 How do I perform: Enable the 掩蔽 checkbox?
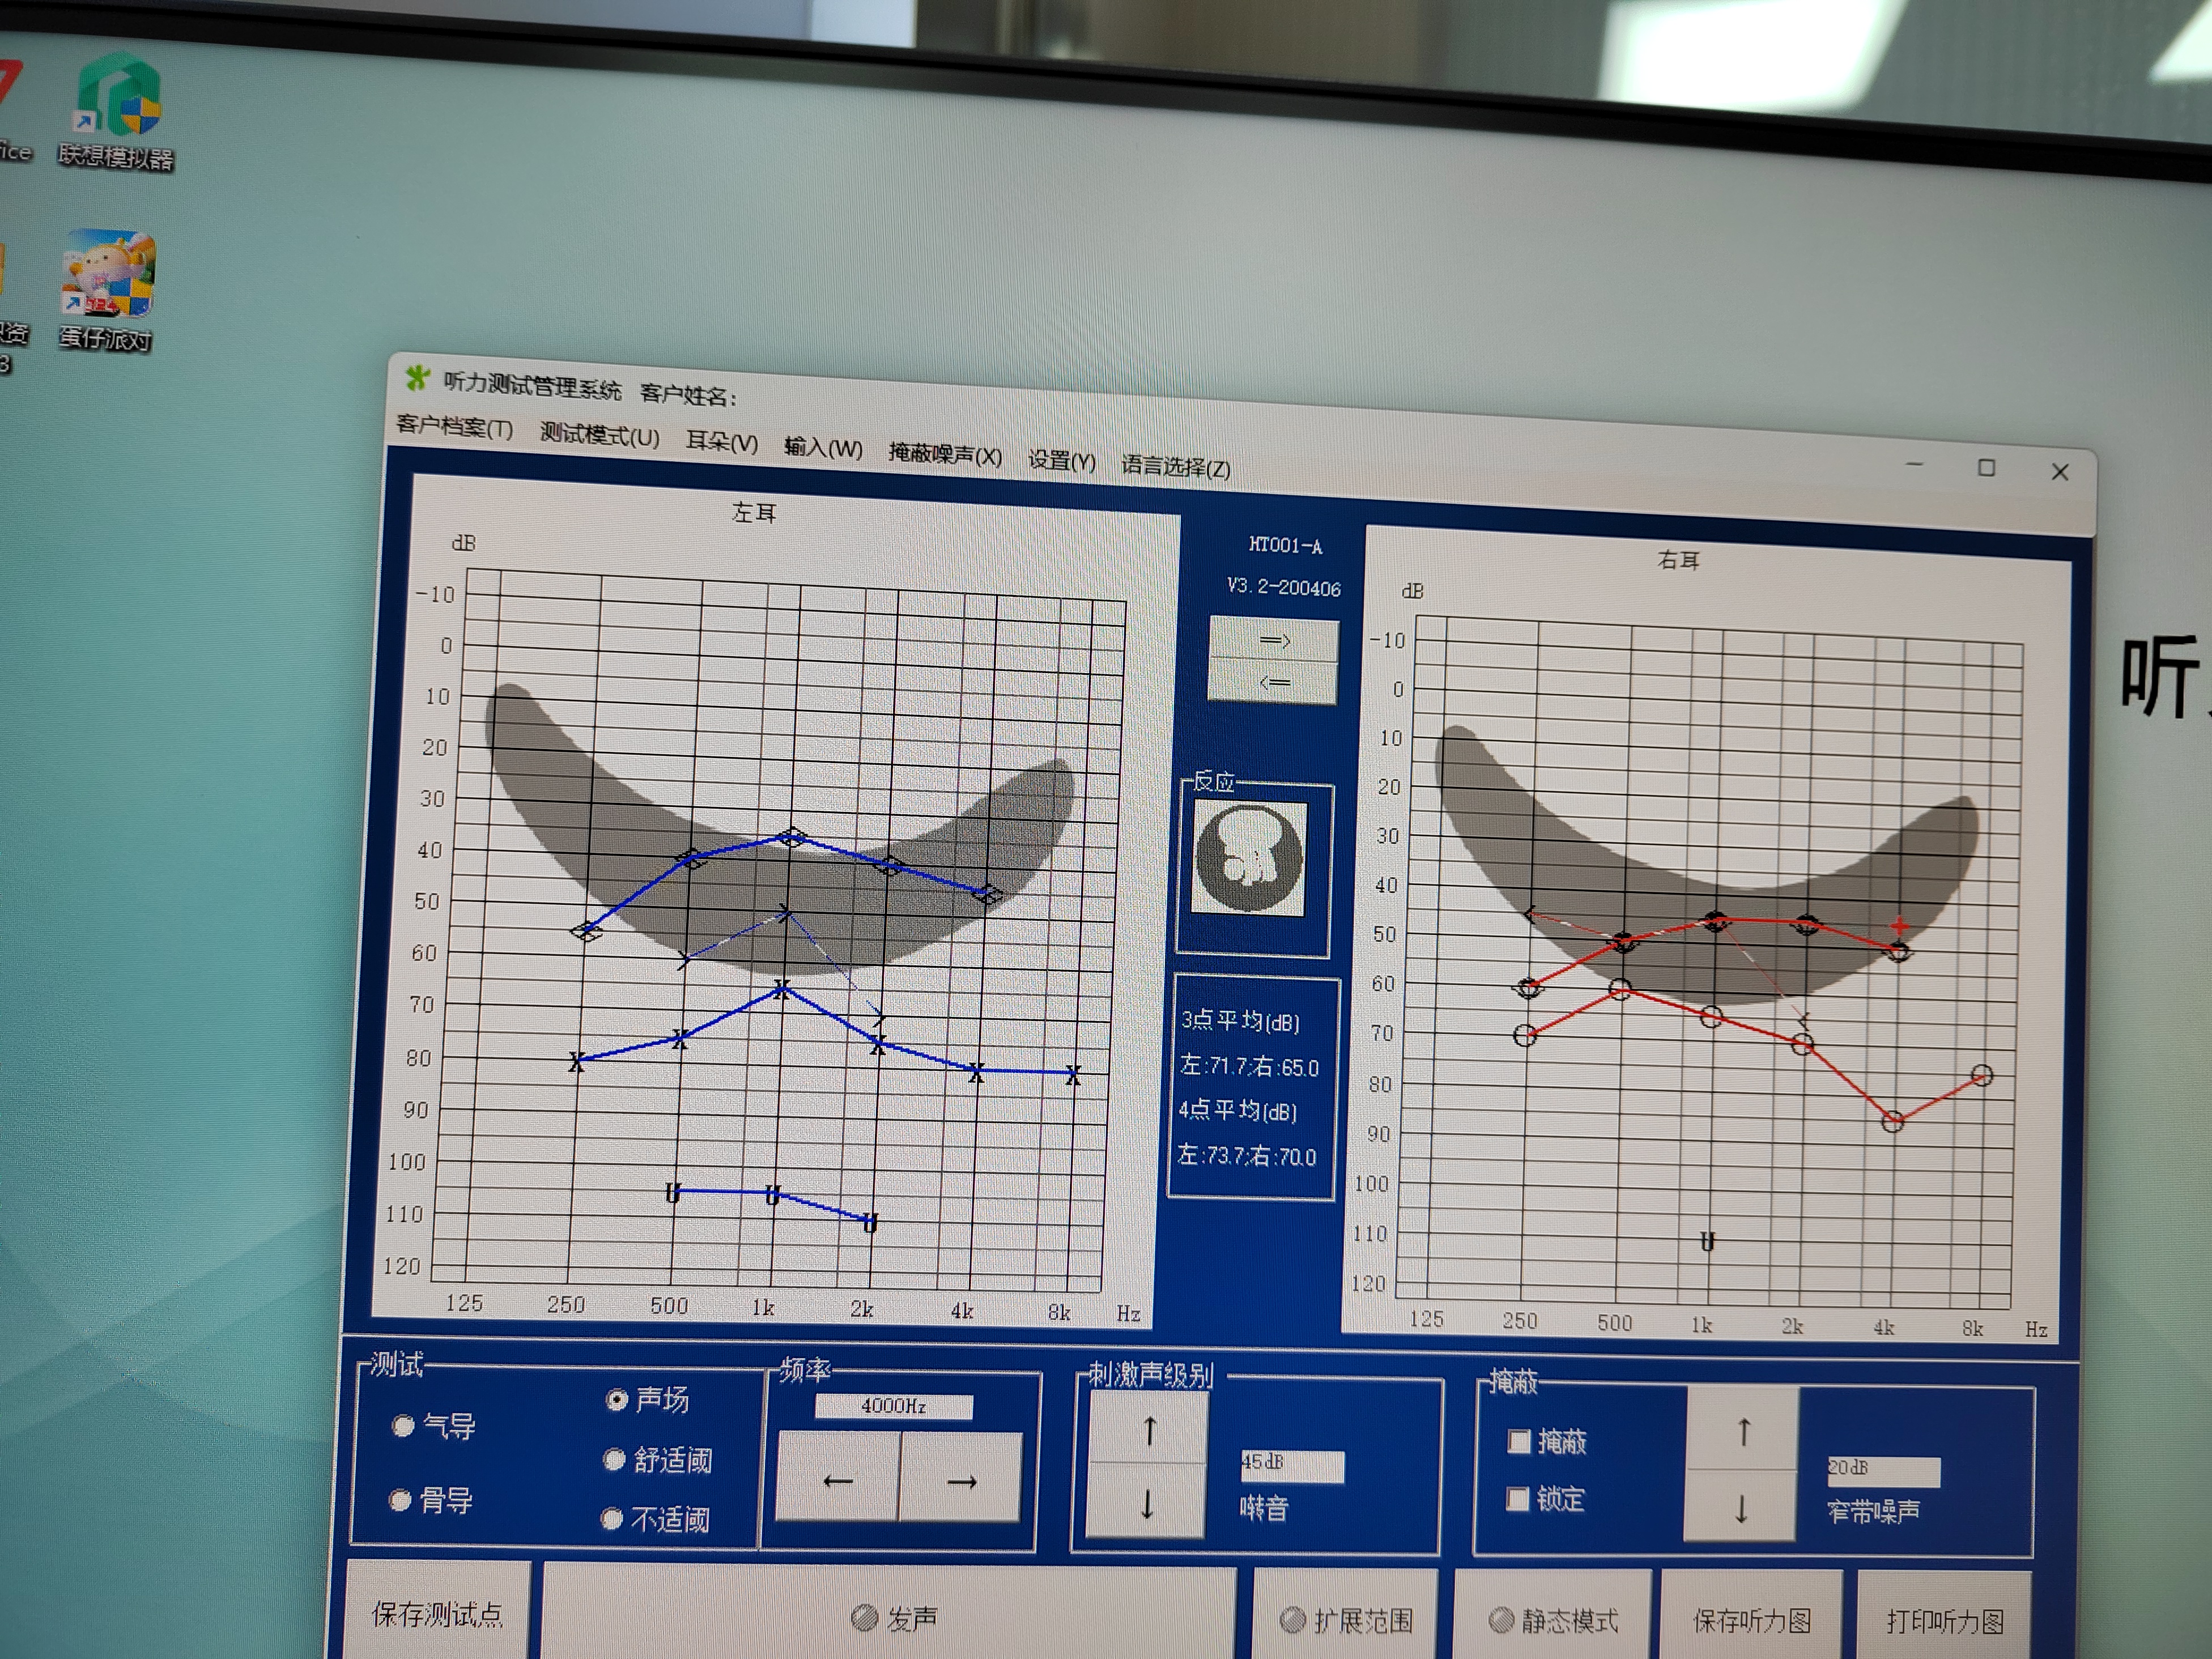click(1519, 1441)
